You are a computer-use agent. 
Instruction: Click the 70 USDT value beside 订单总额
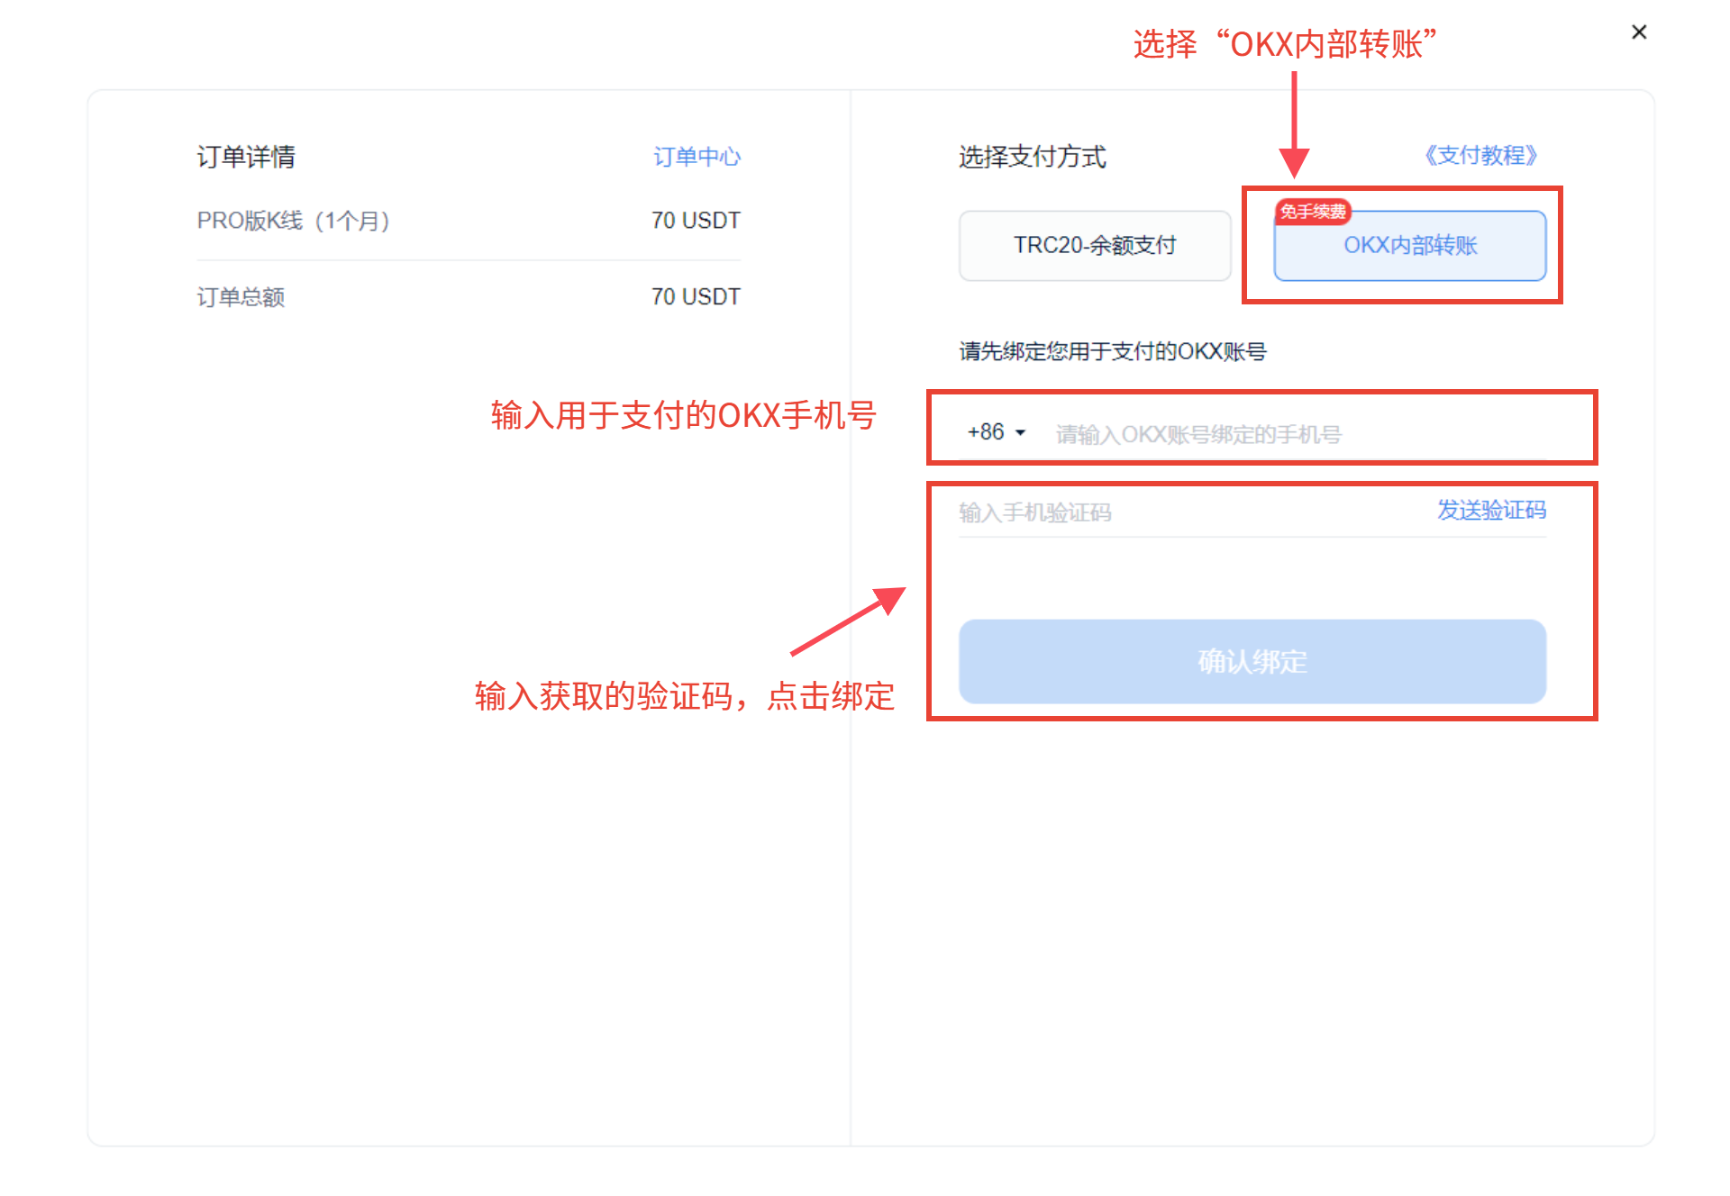pos(696,296)
